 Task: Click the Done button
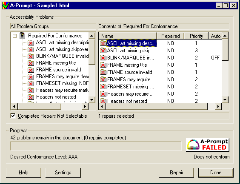tap(216, 173)
